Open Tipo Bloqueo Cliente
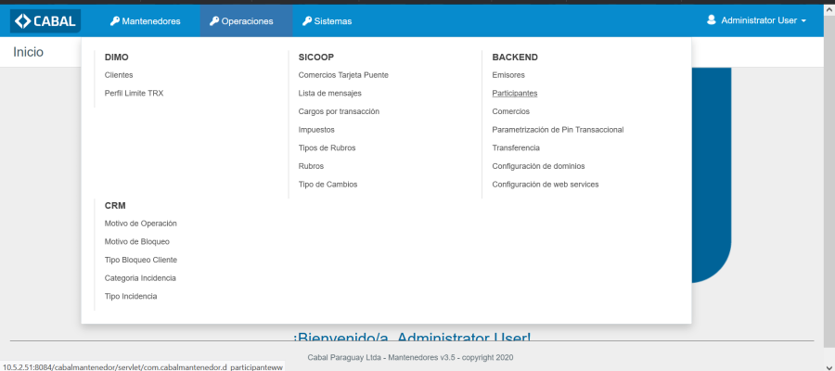835x371 pixels. [141, 260]
